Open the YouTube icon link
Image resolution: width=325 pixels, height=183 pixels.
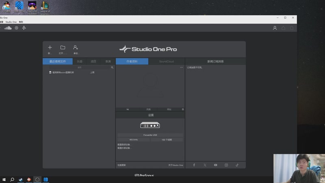point(216,165)
